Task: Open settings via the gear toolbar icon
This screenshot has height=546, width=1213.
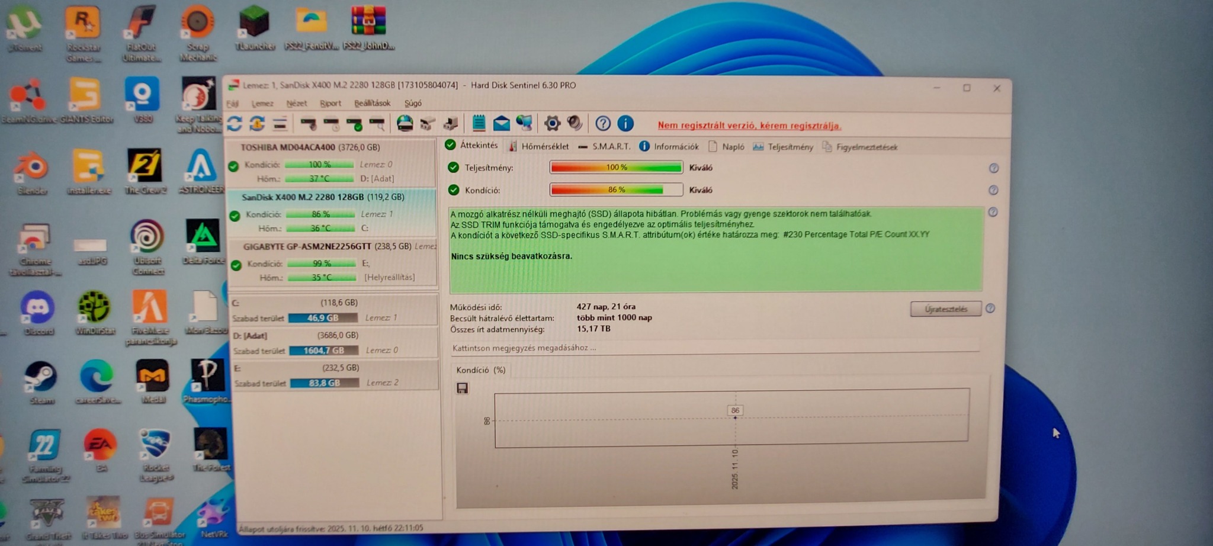Action: click(x=552, y=123)
